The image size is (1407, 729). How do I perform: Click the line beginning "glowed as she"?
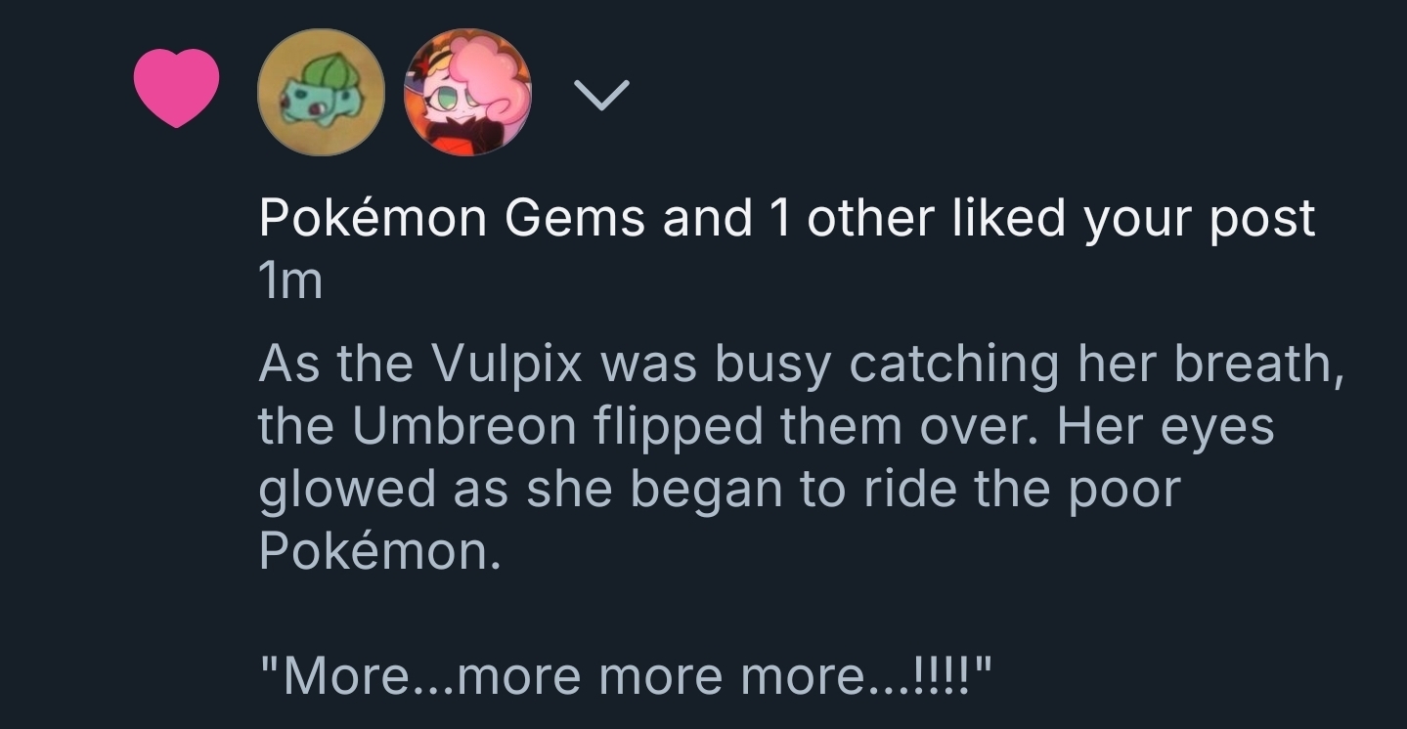click(x=719, y=489)
